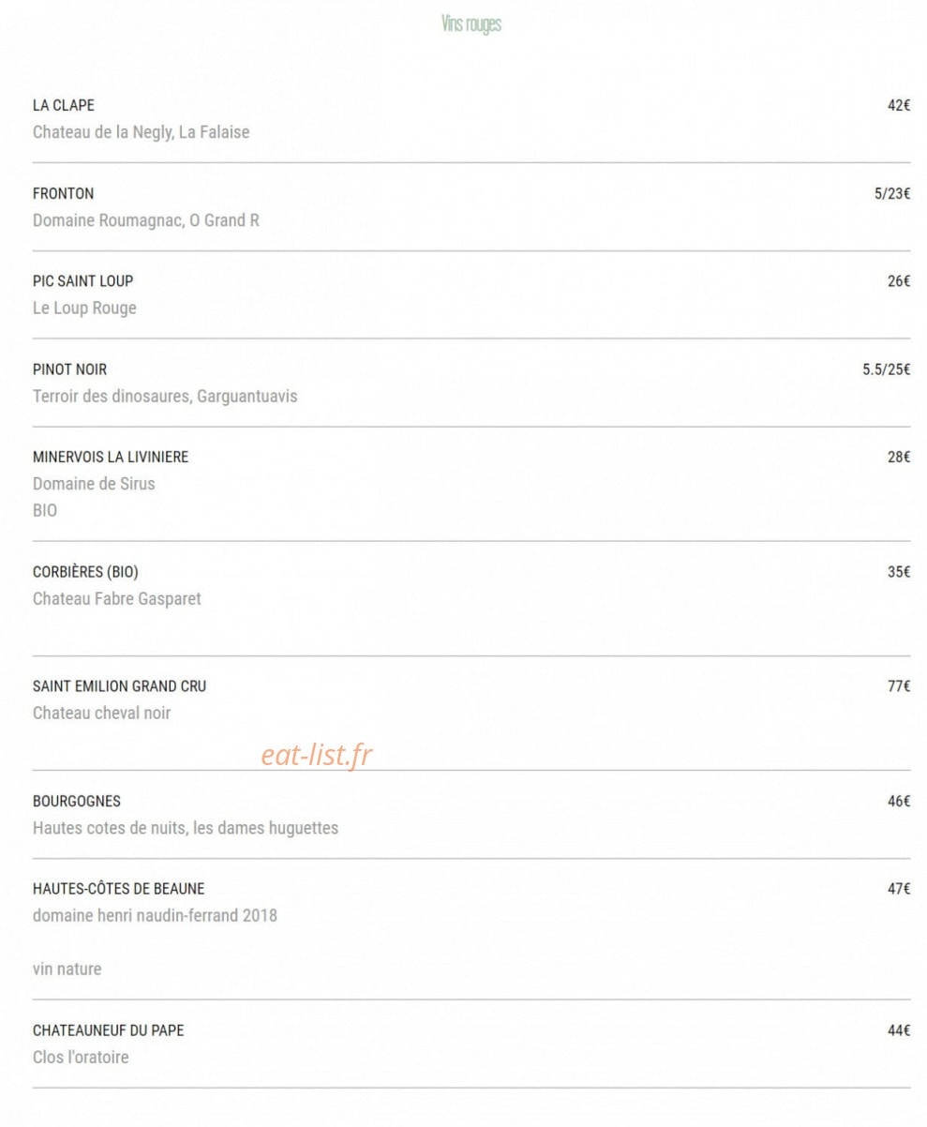Select the PINOT NOIR wine title
Image resolution: width=927 pixels, height=1127 pixels.
(x=70, y=369)
